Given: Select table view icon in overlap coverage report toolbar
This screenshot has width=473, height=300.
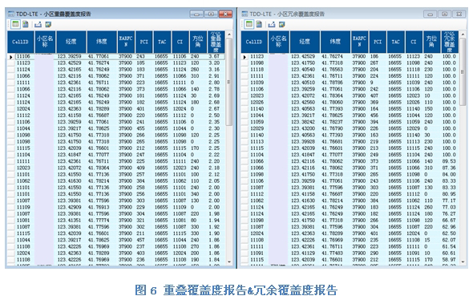Looking at the screenshot, I should (x=15, y=24).
